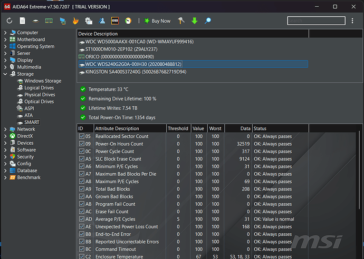Toggle the SLC Block Erase Count checkbox
The width and height of the screenshot is (364, 259).
point(82,159)
